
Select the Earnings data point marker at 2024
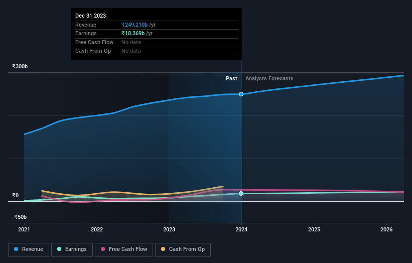(241, 193)
